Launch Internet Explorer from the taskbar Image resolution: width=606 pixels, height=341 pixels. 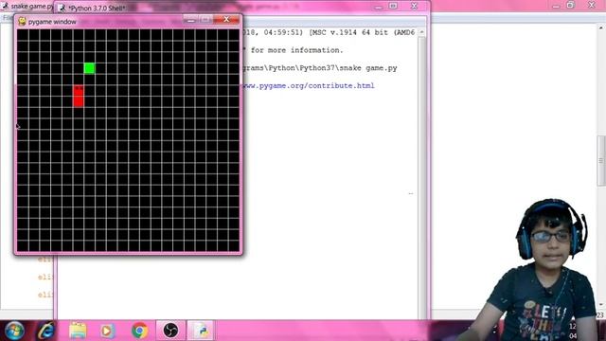tap(46, 331)
